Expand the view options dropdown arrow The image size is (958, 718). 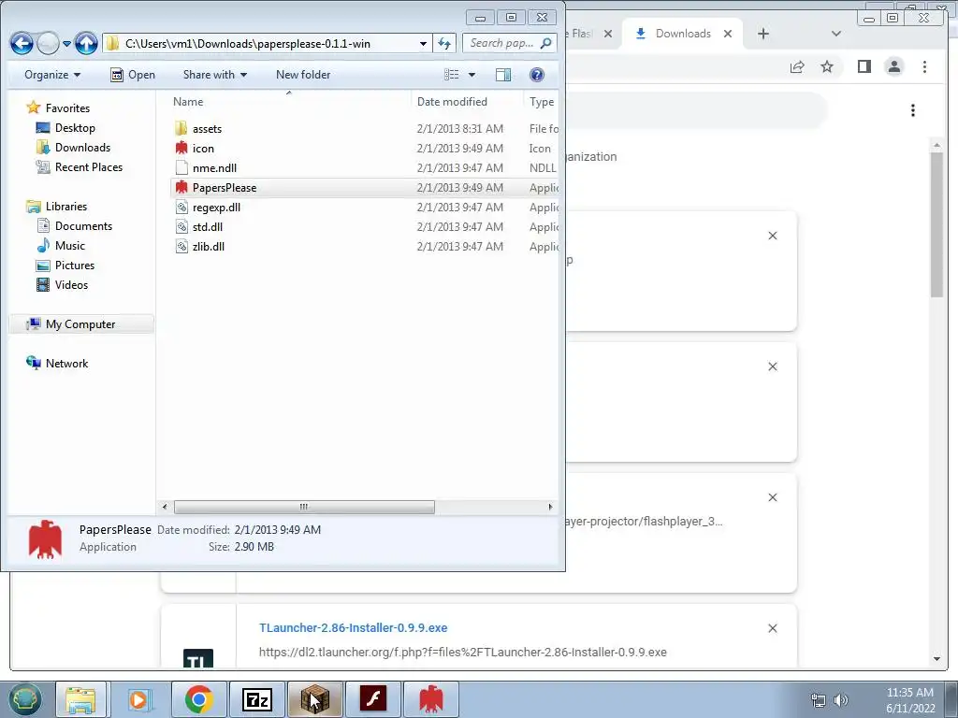472,75
